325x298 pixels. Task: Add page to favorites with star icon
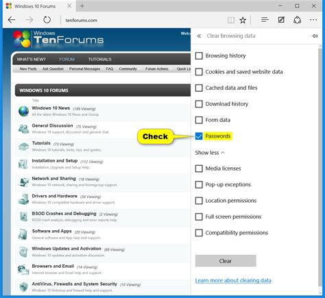pos(243,21)
